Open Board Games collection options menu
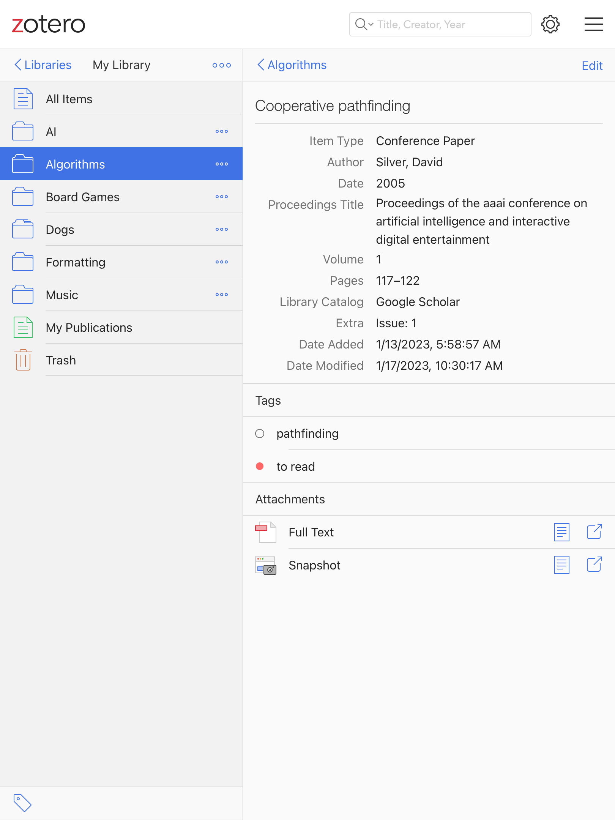The image size is (615, 820). pos(221,197)
